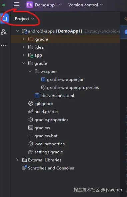Click the app module folder icon
The height and width of the screenshot is (197, 127).
[31, 55]
